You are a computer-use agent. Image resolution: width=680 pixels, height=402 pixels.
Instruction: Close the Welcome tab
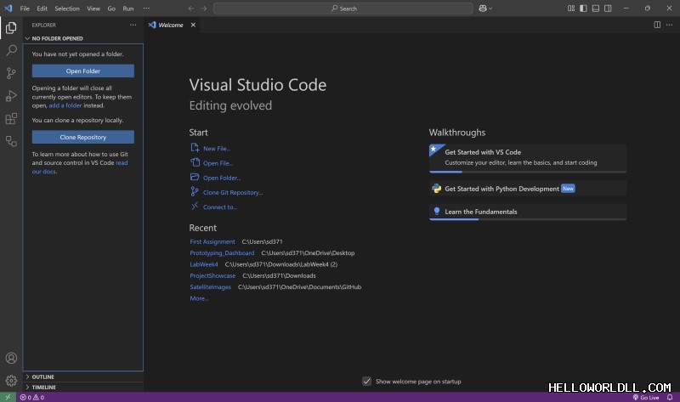tap(193, 25)
